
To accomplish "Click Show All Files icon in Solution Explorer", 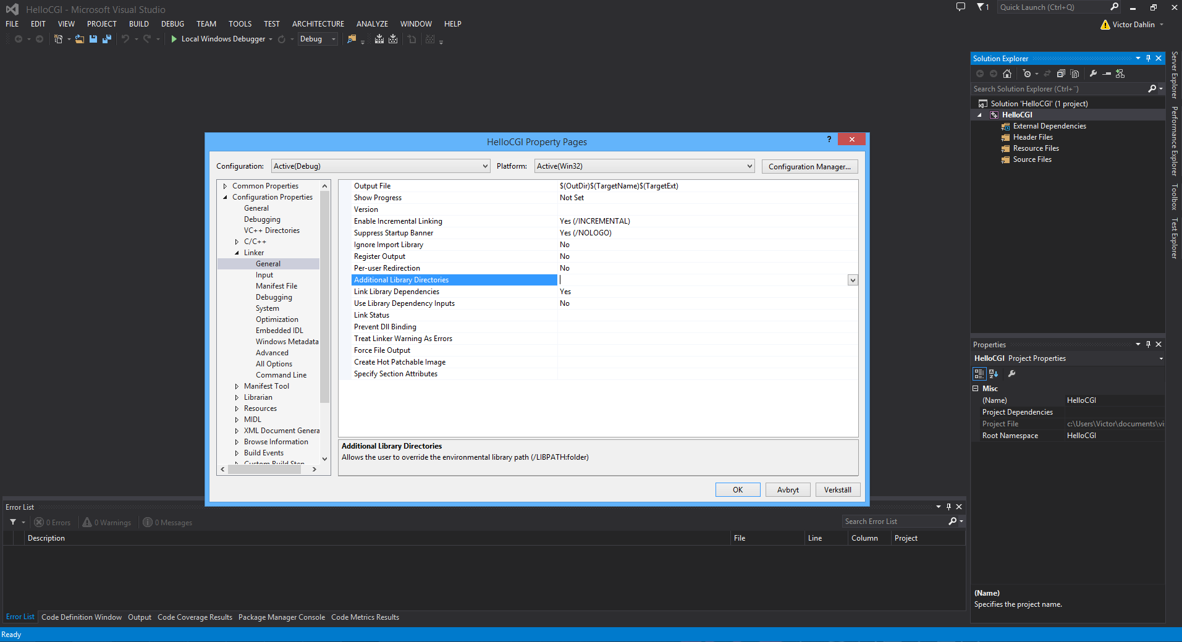I will [x=1074, y=74].
